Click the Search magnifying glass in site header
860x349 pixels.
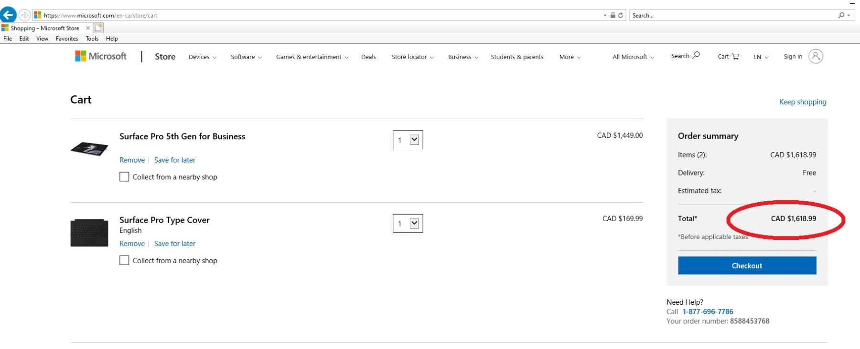coord(696,55)
